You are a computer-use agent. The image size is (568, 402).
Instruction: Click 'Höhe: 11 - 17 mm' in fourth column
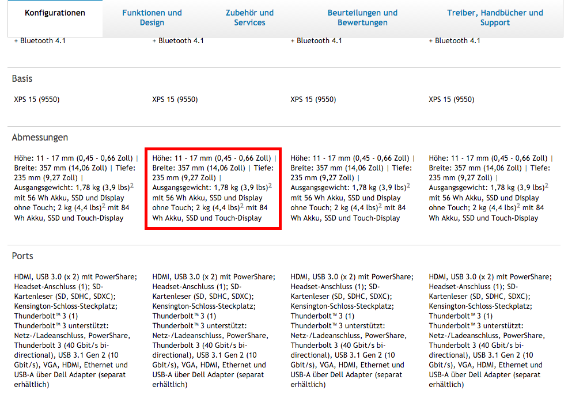click(x=459, y=158)
